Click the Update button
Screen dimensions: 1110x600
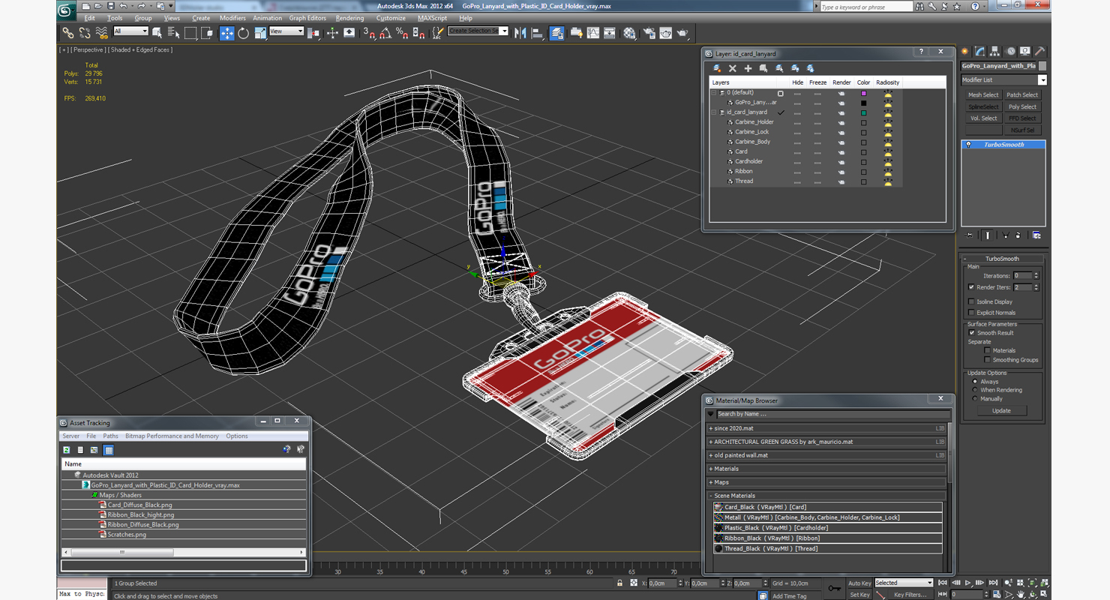pyautogui.click(x=1001, y=411)
